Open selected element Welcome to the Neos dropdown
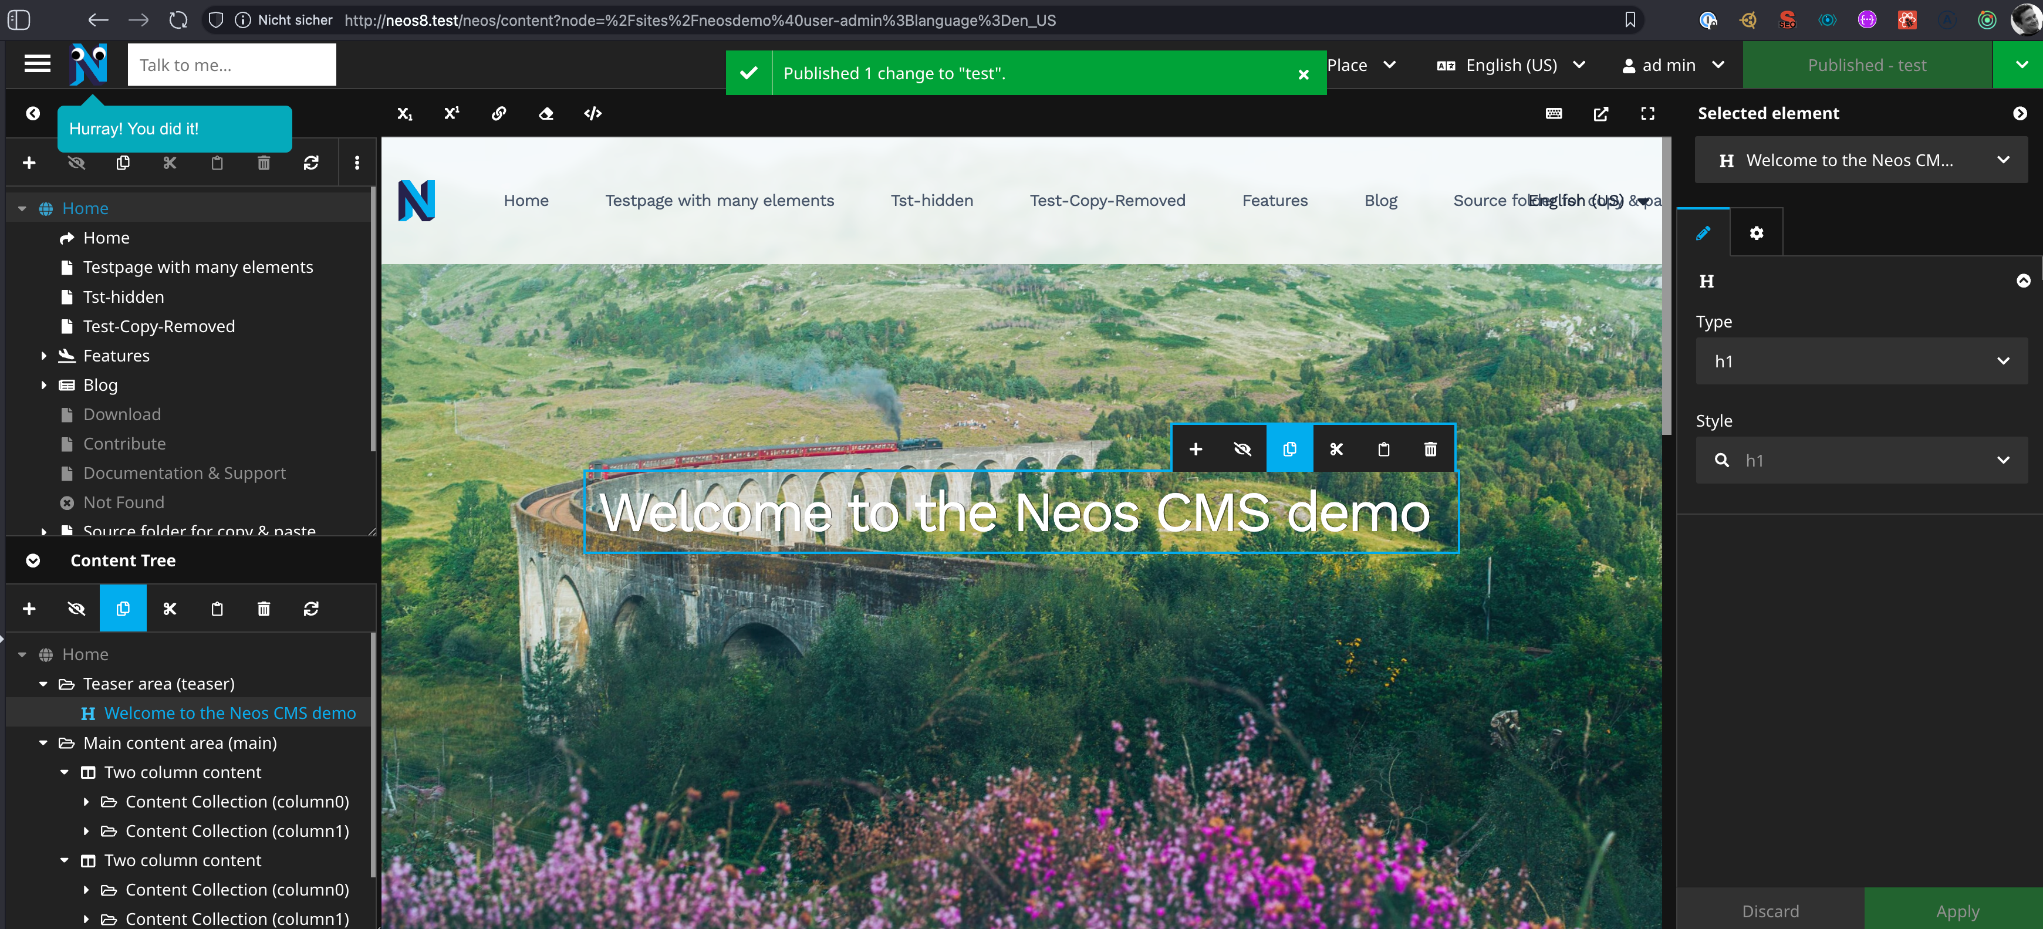Screen dimensions: 2043x929 point(1862,160)
